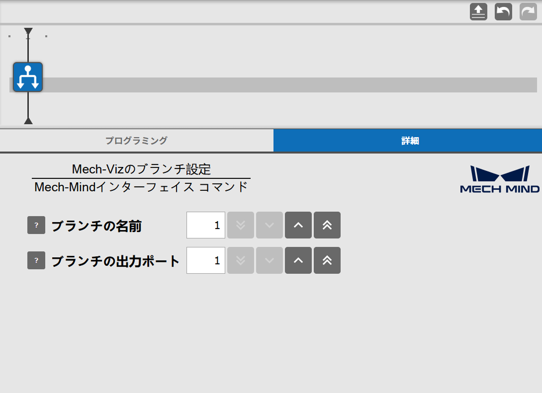Click the Mech Mind logo
Viewport: 542px width, 393px height.
click(499, 179)
